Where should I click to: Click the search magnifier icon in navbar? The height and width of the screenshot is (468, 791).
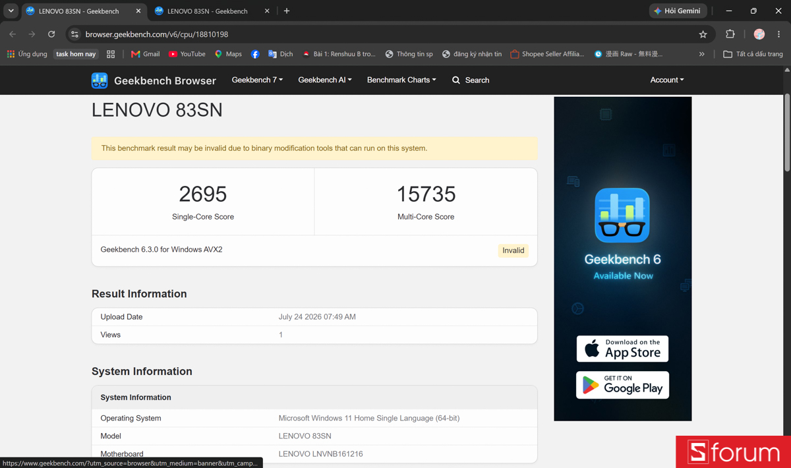point(456,80)
